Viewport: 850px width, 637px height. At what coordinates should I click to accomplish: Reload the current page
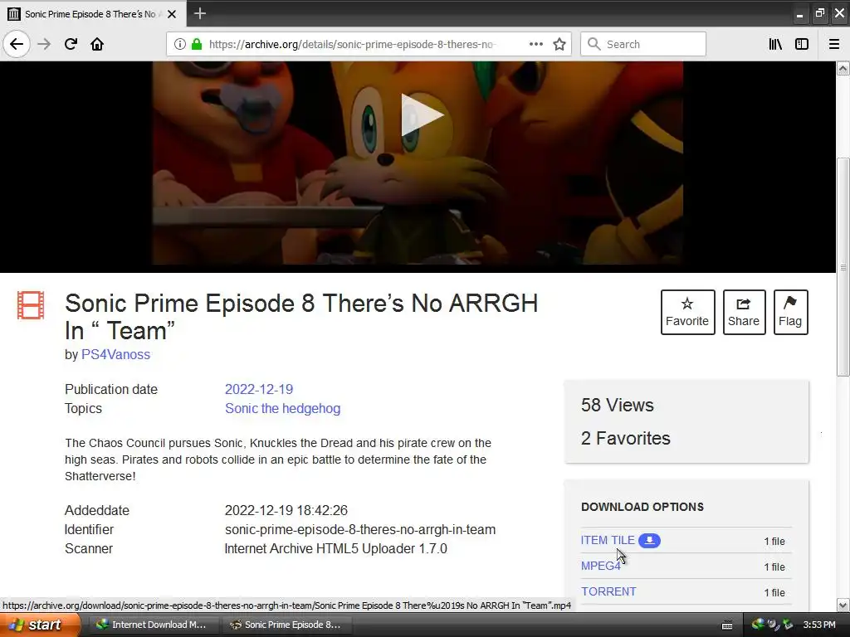pyautogui.click(x=71, y=44)
